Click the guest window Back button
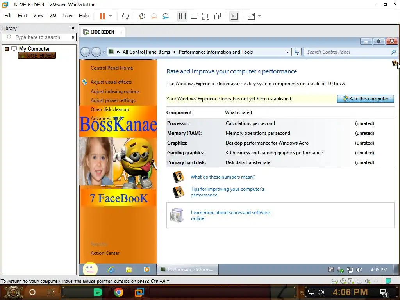Viewport: 400px width, 300px height. 86,52
